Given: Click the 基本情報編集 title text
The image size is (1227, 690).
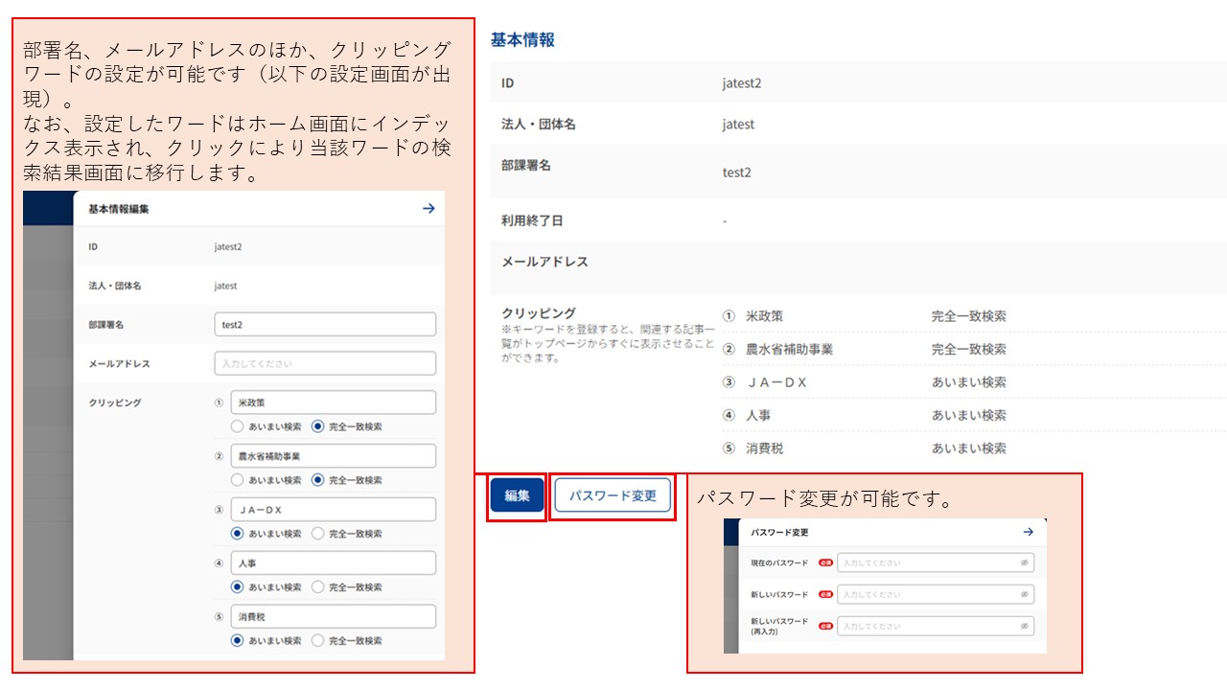Looking at the screenshot, I should tap(118, 209).
